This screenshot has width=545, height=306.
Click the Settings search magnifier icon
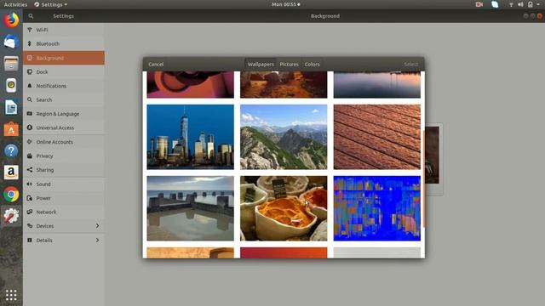coord(31,16)
